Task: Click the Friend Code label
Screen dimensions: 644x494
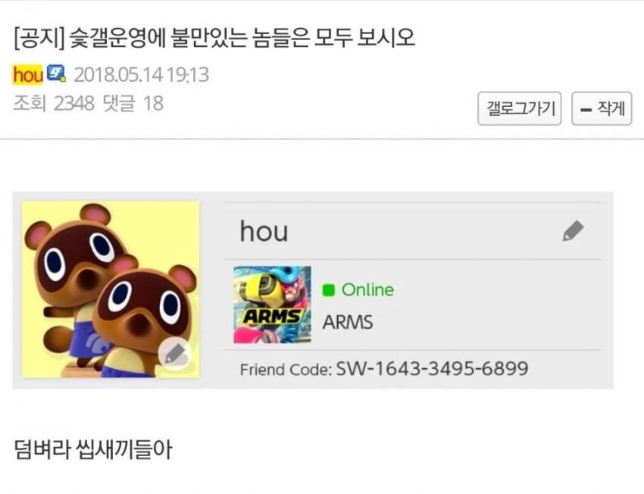Action: [x=286, y=370]
